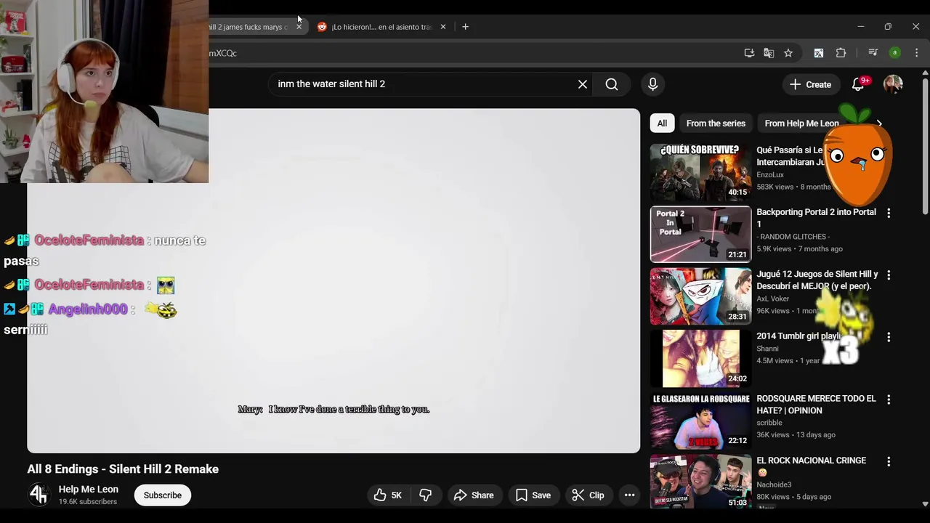Share the video

pyautogui.click(x=474, y=495)
